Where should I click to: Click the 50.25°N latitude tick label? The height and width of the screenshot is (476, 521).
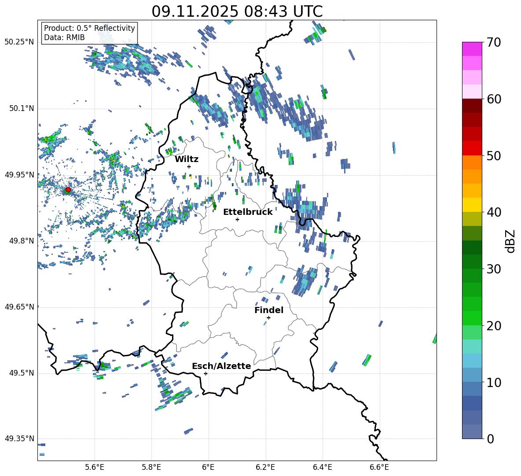coord(19,42)
